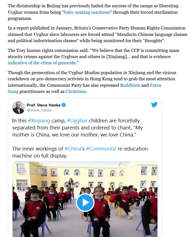Open the @steve_hanke handle
This screenshot has height=237, width=190.
point(39,110)
